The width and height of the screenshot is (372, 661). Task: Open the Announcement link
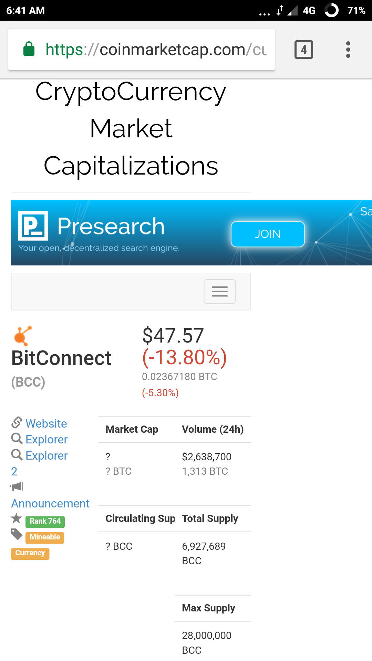pos(50,503)
